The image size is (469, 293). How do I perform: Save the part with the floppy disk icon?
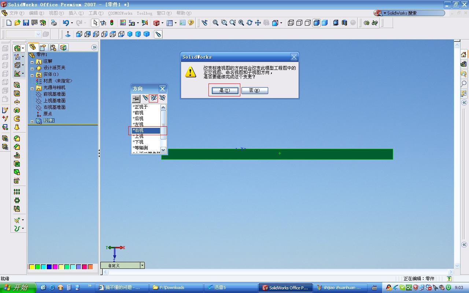[26, 23]
